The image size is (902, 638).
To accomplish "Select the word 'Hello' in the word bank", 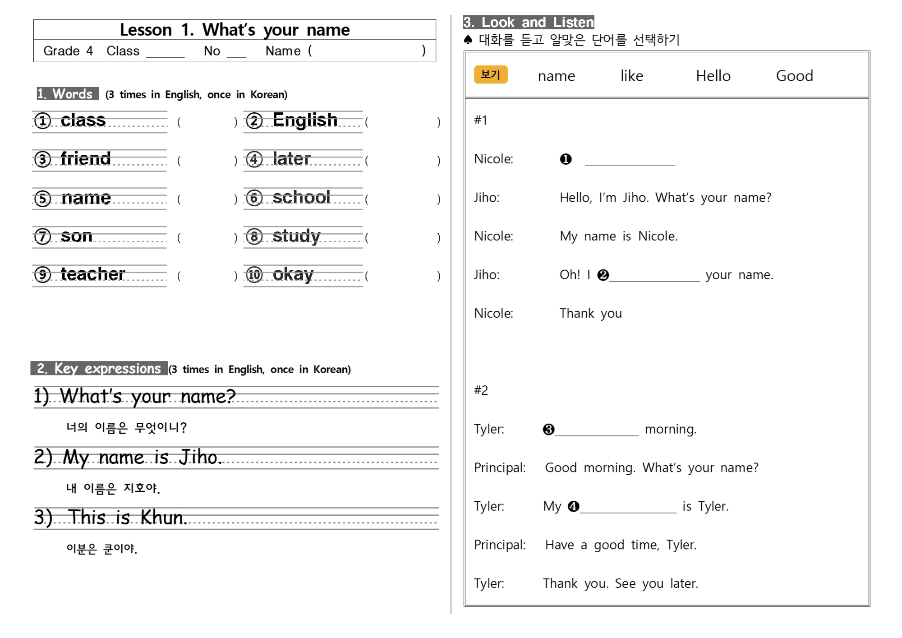I will tap(713, 75).
